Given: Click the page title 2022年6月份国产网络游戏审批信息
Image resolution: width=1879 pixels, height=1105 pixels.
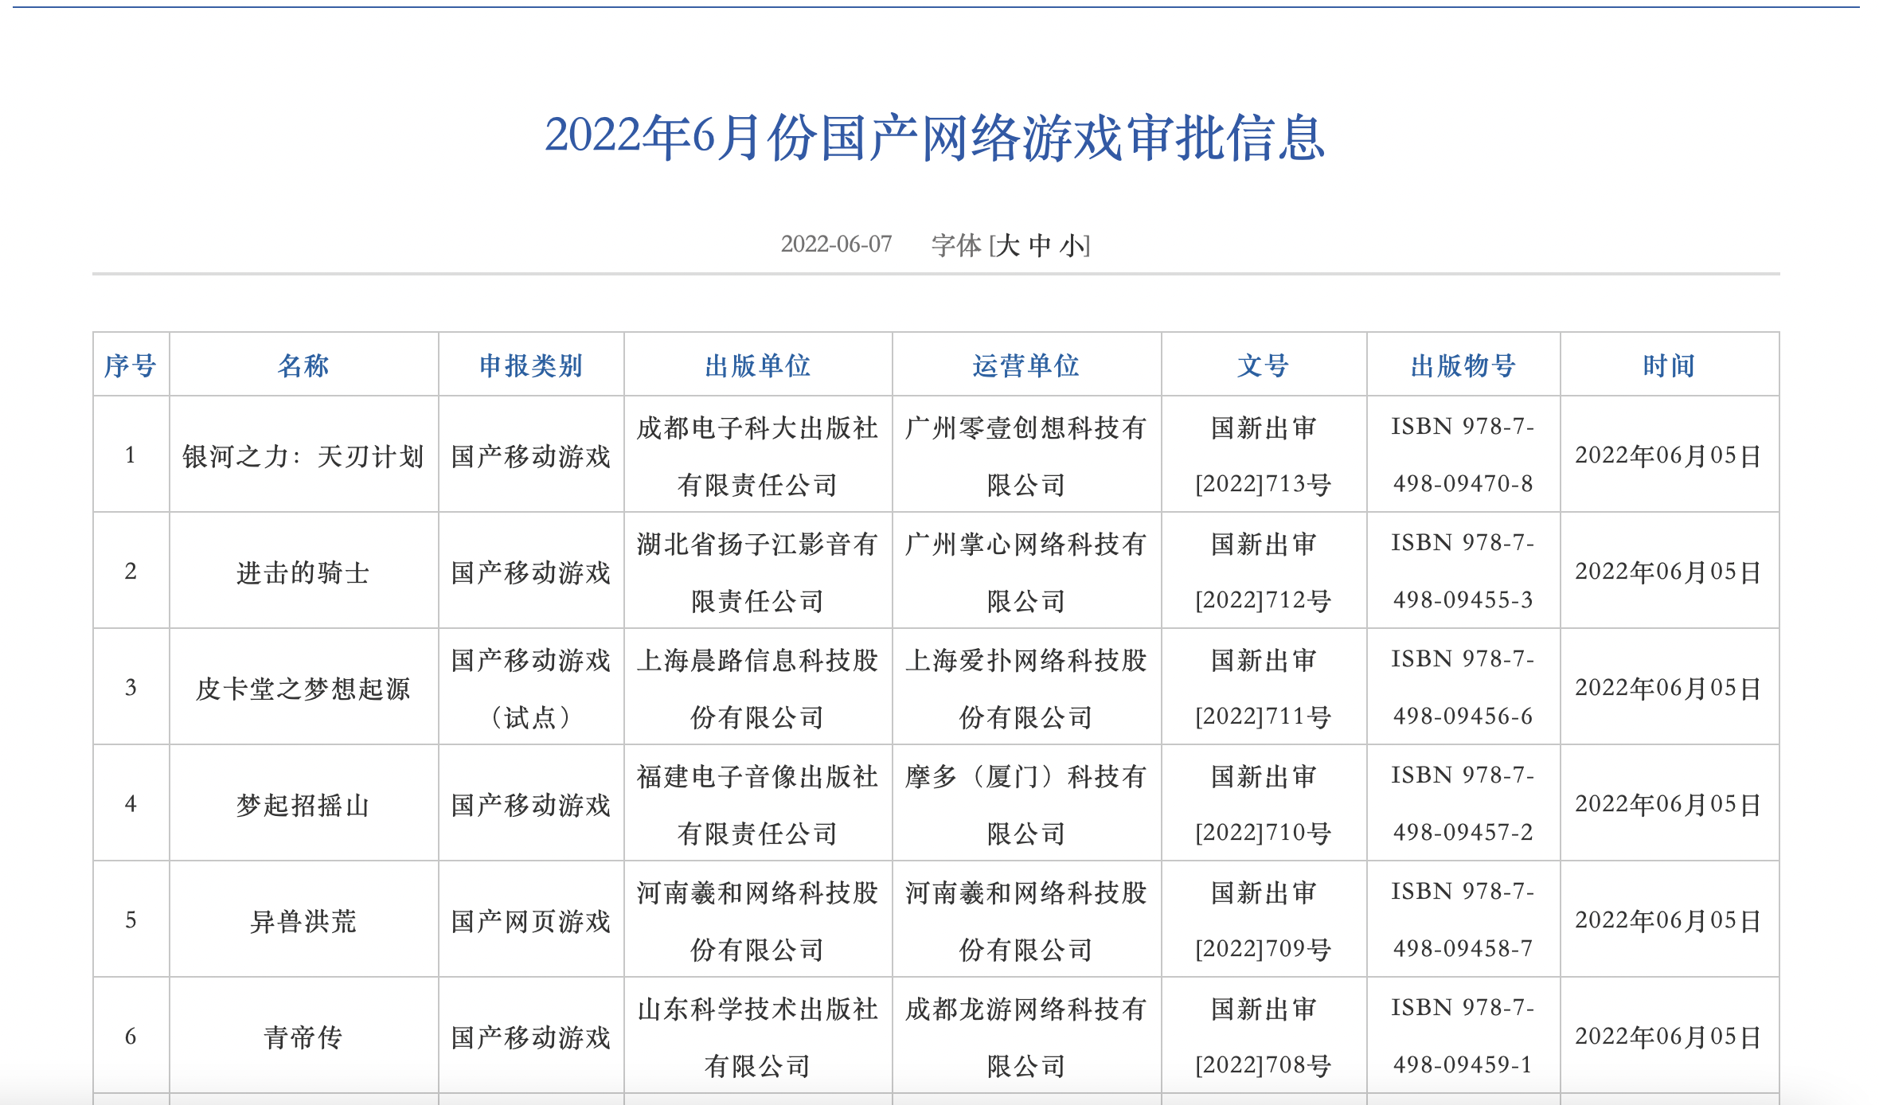Looking at the screenshot, I should pyautogui.click(x=936, y=138).
